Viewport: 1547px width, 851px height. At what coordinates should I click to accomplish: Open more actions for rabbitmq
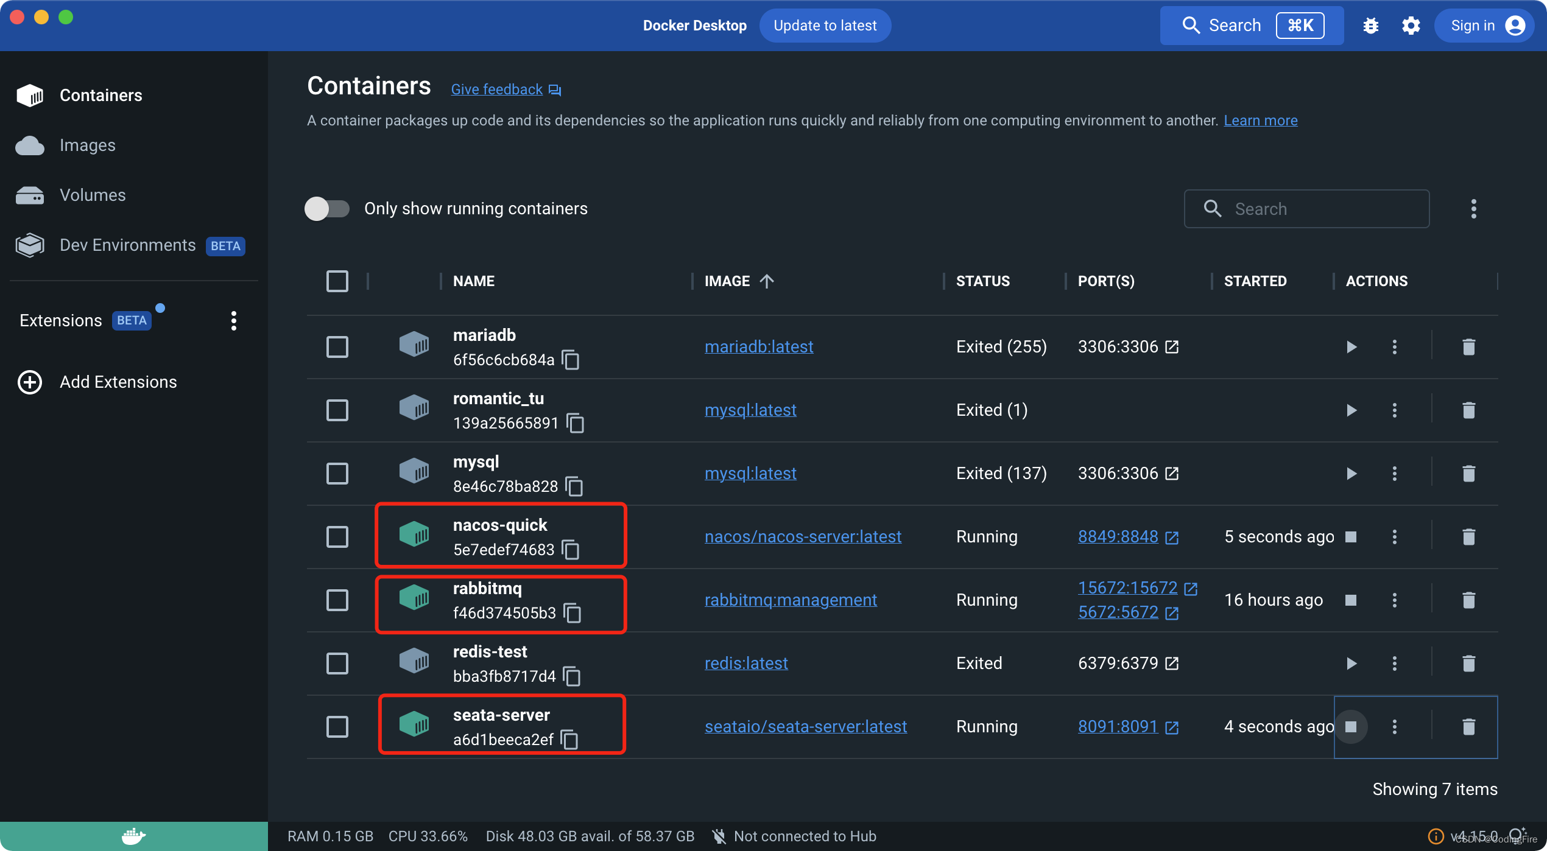tap(1395, 600)
